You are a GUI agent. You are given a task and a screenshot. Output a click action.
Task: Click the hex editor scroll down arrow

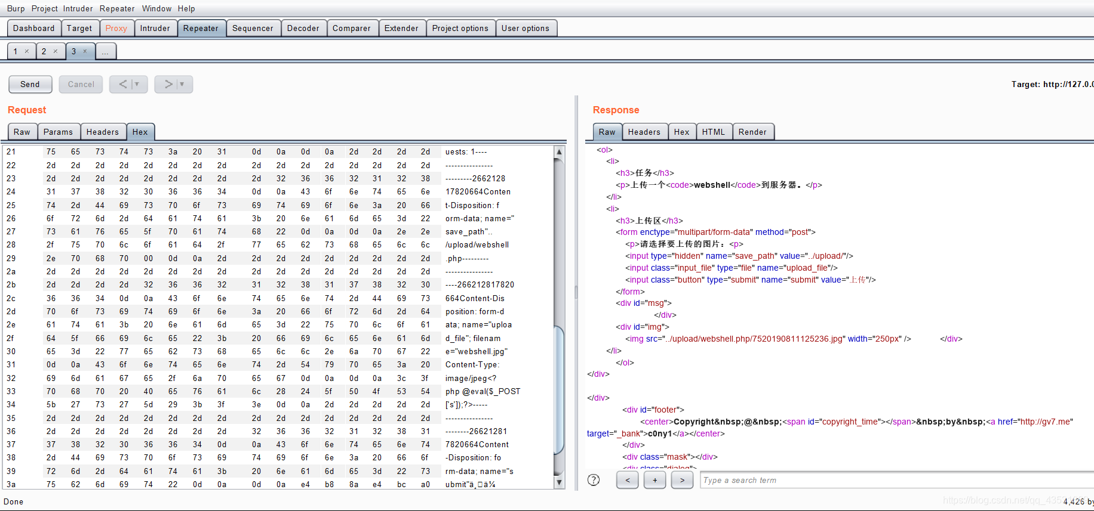[x=560, y=482]
